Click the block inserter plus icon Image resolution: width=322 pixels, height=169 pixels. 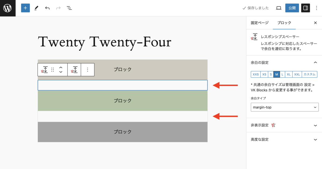point(25,8)
